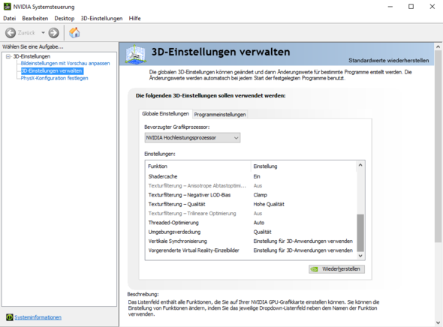Select 3D-Einstellungen root tree item
Screen dimensions: 443x327
(32, 56)
